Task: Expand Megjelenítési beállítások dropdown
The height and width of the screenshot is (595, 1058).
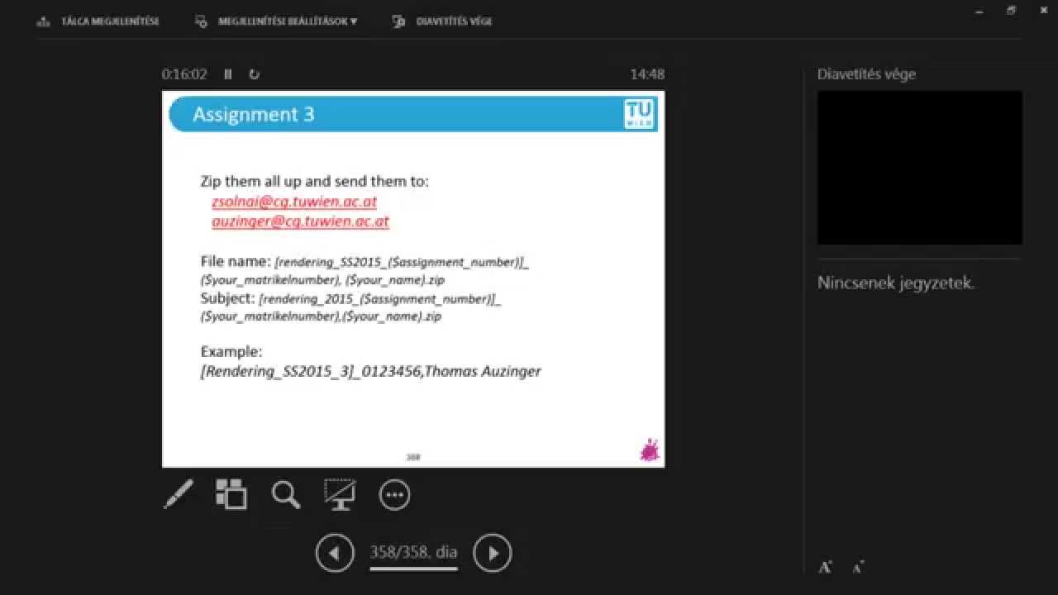Action: (x=277, y=21)
